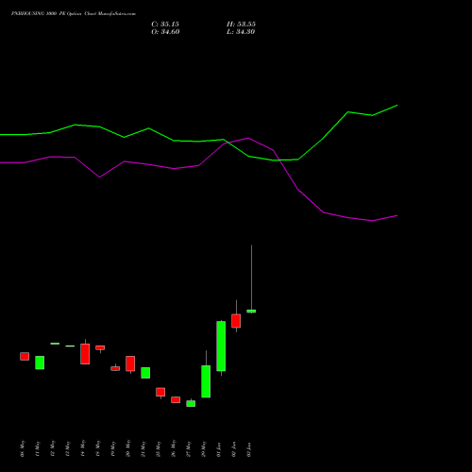This screenshot has width=472, height=472.
Task: Click the 21 May date label
Action: pos(143,448)
